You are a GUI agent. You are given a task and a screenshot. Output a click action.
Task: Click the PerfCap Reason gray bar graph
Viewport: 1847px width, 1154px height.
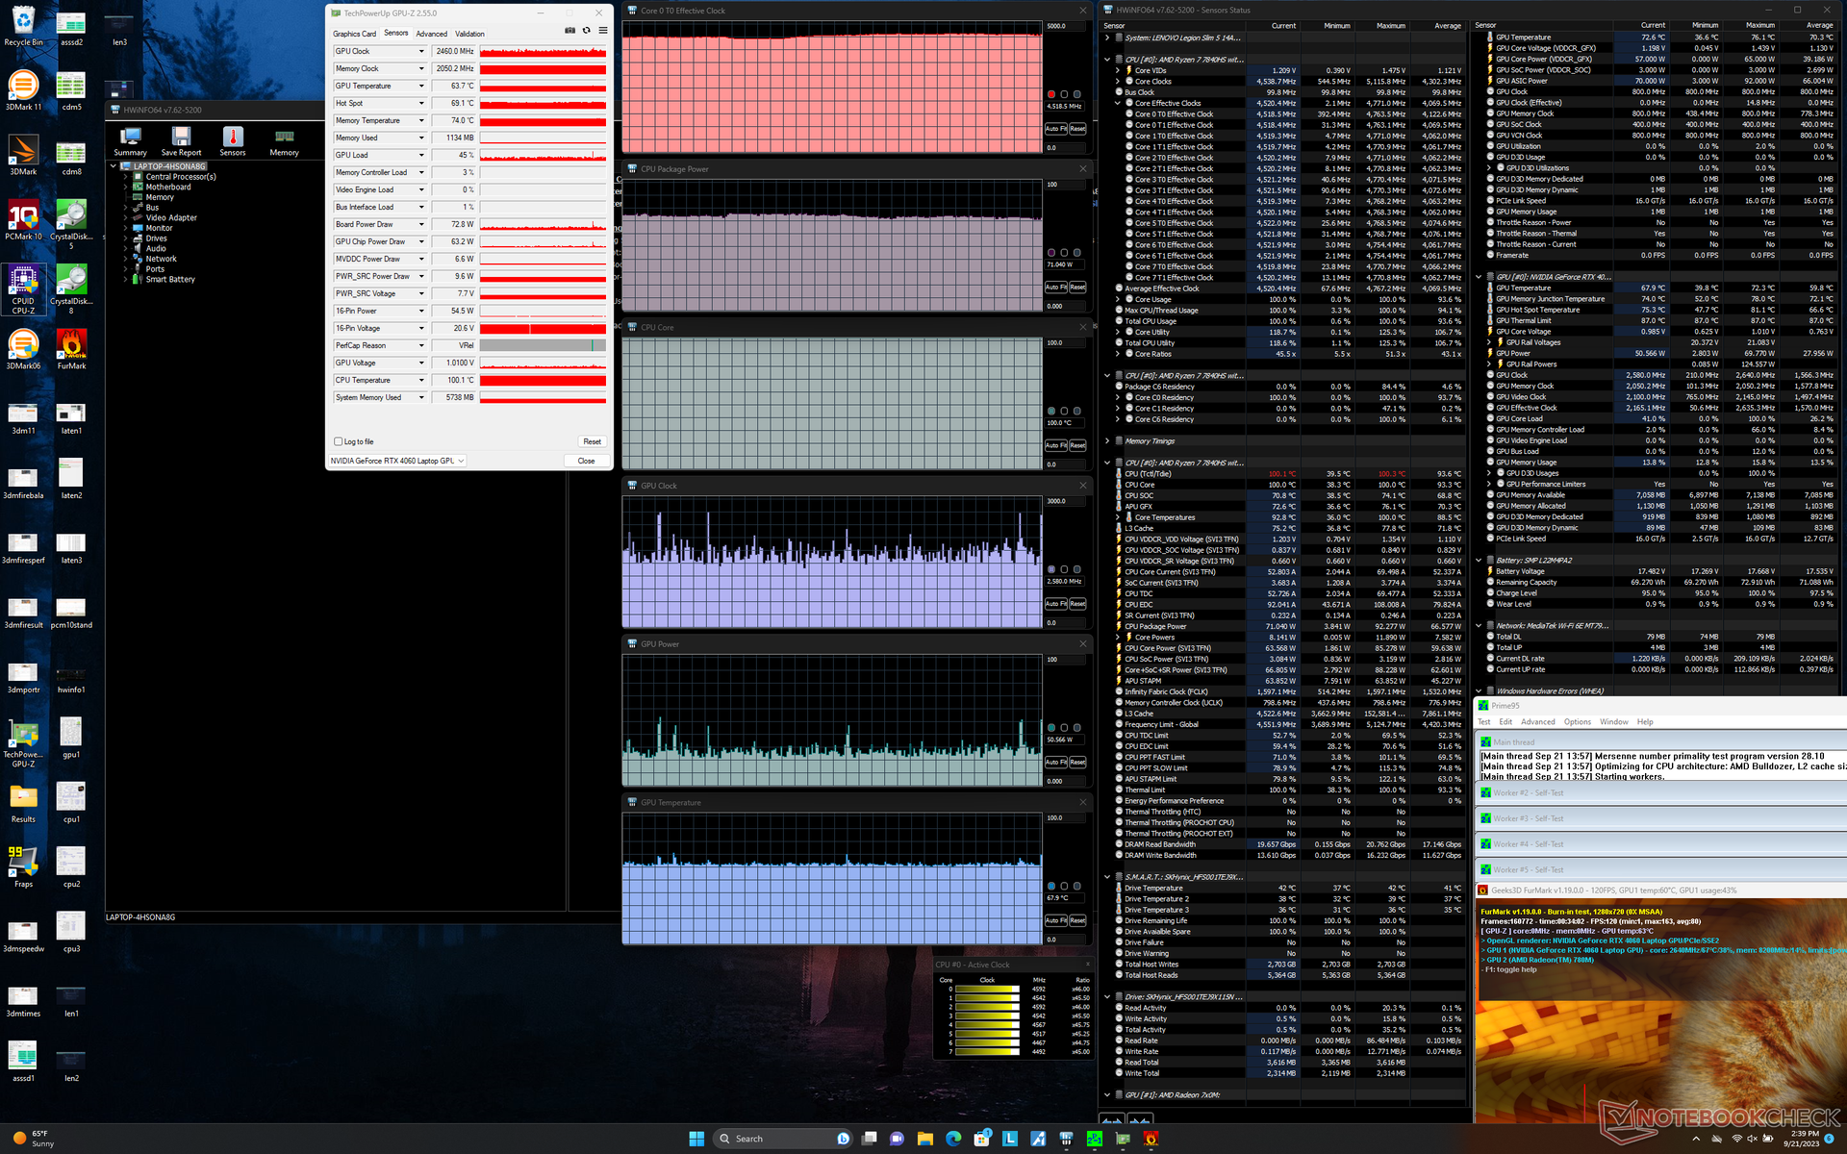click(x=543, y=345)
